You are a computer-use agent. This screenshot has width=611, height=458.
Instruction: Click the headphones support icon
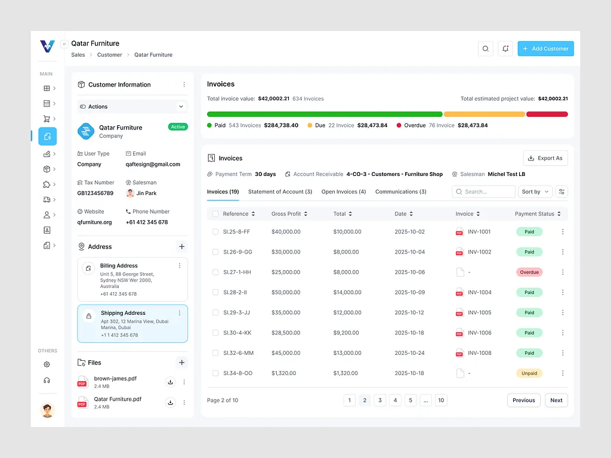47,380
